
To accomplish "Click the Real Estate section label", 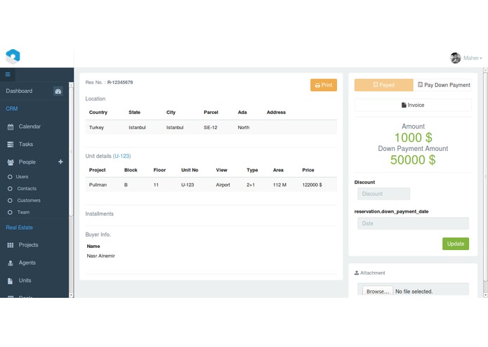I will point(19,228).
